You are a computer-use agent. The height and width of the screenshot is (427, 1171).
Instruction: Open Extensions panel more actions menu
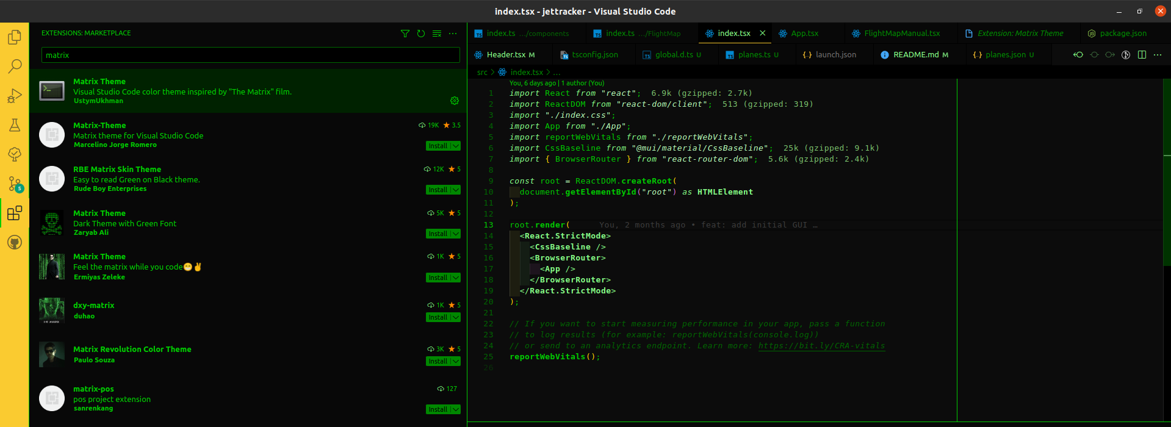[x=453, y=34]
